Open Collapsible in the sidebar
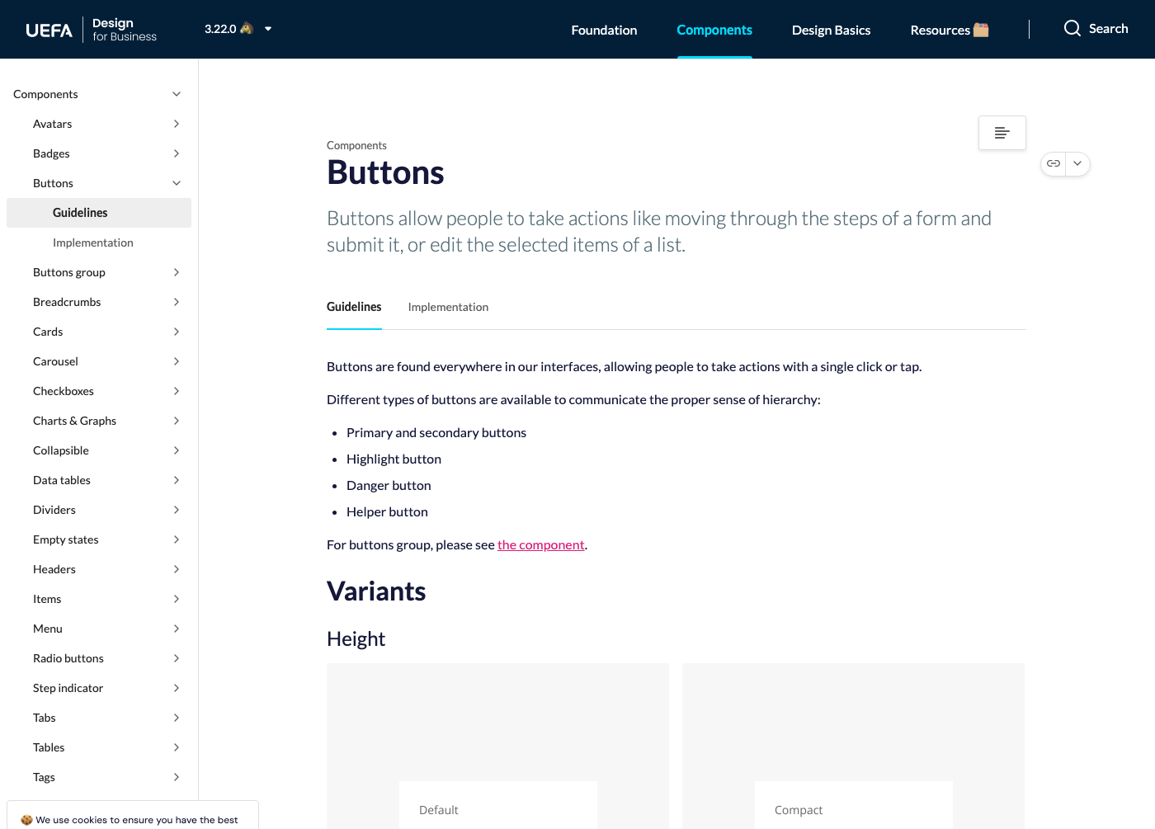Image resolution: width=1155 pixels, height=829 pixels. pos(99,450)
